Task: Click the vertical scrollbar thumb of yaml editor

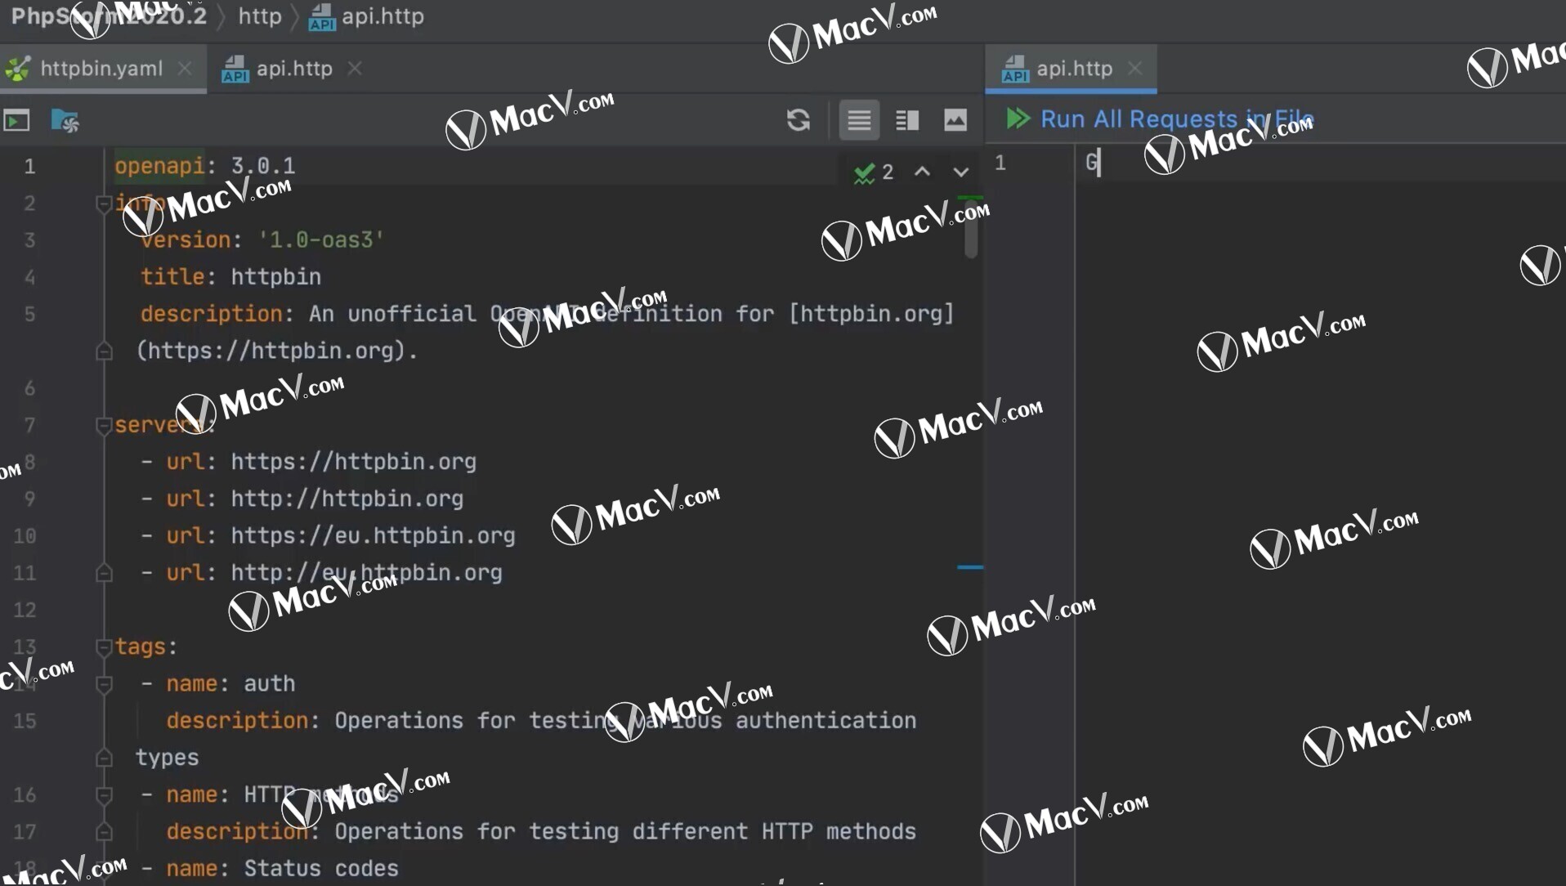Action: (971, 229)
